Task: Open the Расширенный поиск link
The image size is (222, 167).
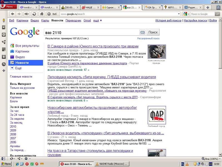Action: (148, 38)
